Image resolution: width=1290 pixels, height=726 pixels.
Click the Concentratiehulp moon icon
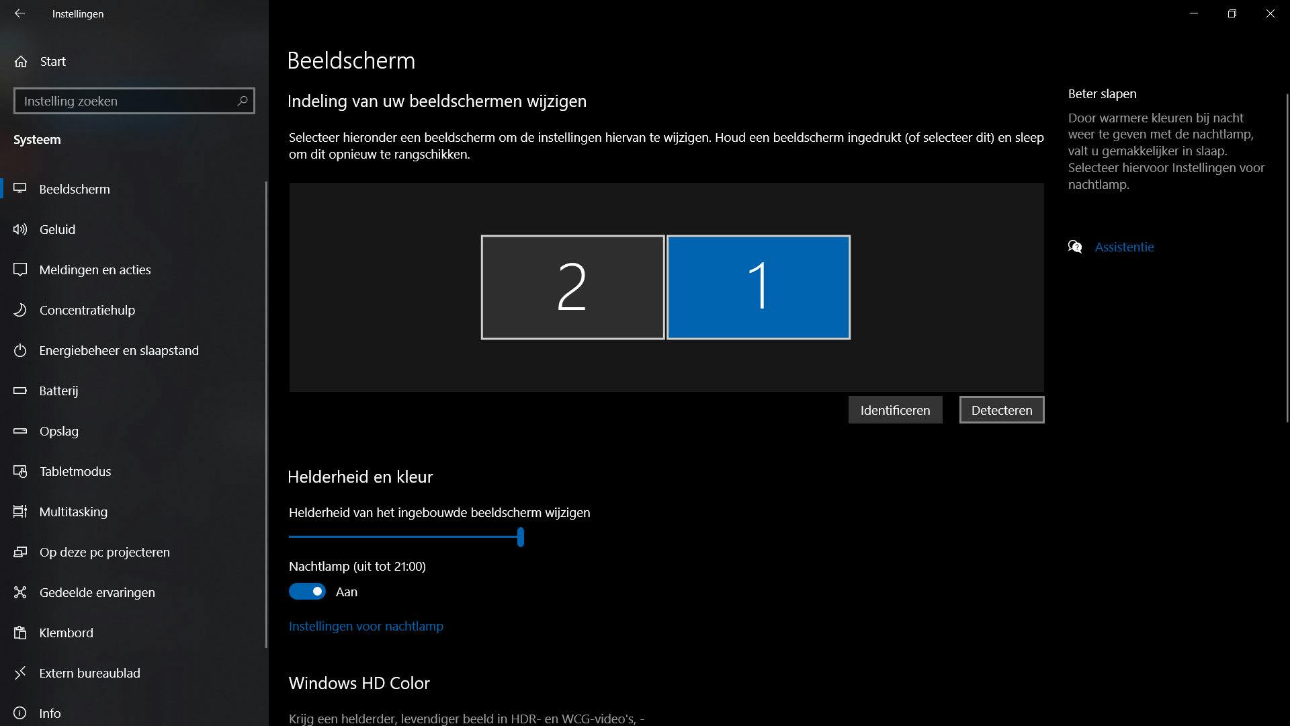20,310
